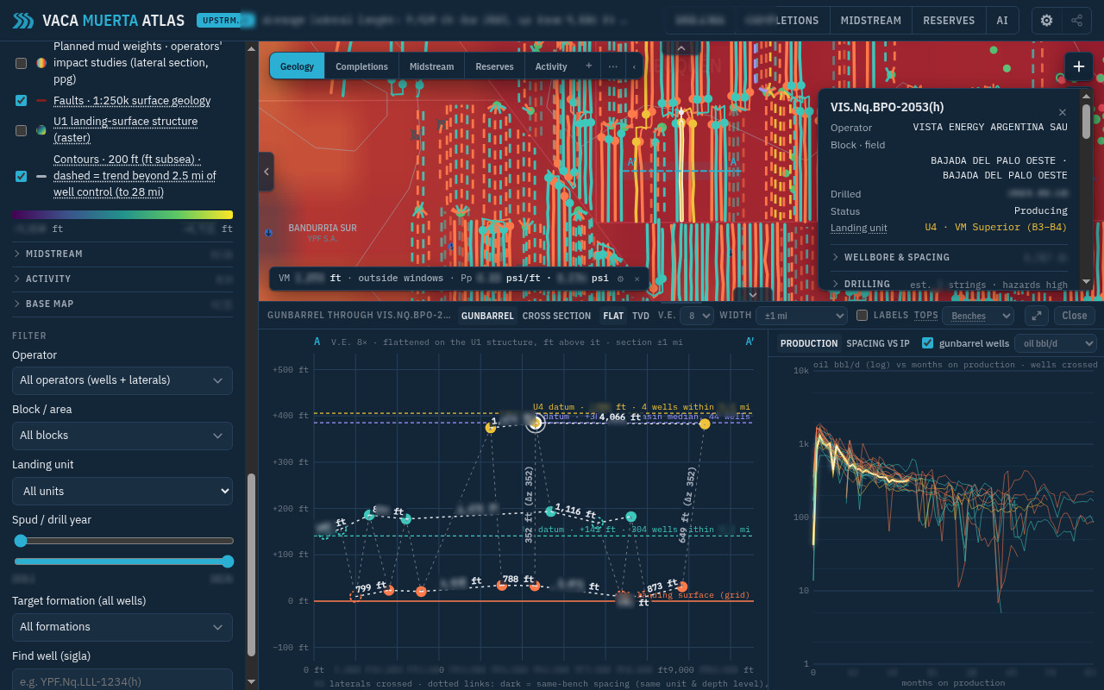This screenshot has height=690, width=1104.
Task: Open the more options ellipsis in map tabs
Action: (613, 66)
